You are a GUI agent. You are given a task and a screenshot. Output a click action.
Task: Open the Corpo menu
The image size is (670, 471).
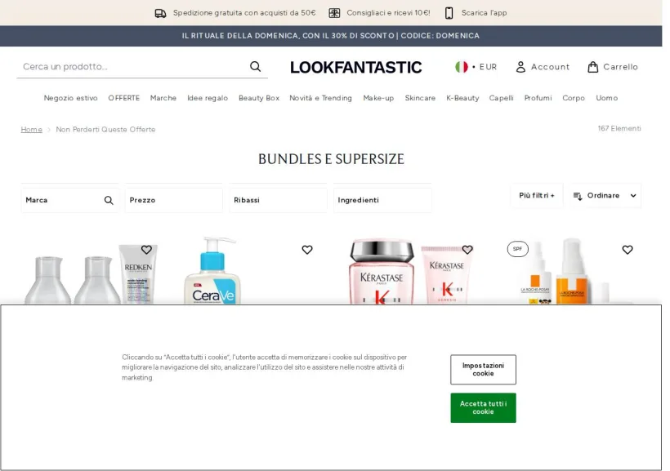click(x=574, y=98)
